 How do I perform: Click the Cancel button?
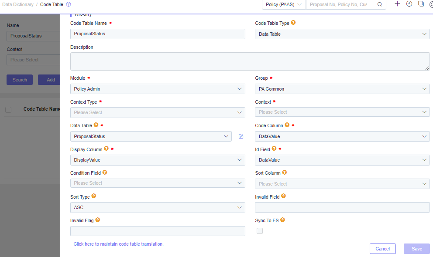point(382,249)
